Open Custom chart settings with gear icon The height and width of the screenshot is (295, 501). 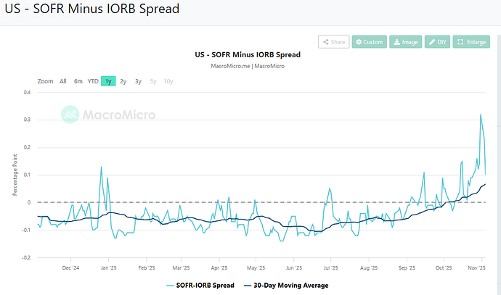369,42
